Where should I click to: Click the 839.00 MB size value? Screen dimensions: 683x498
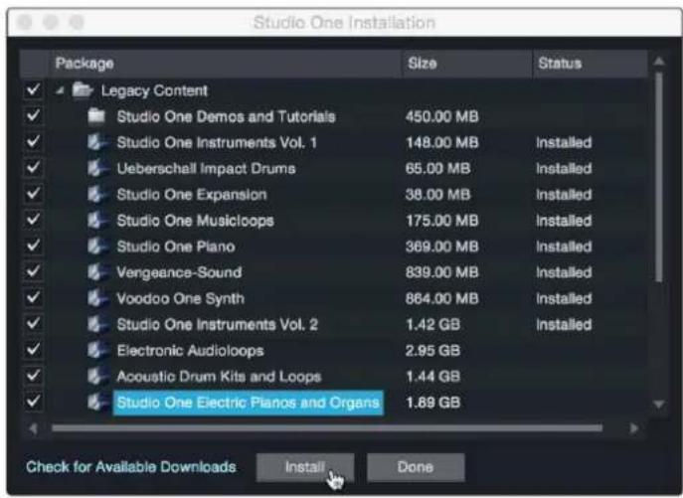tap(441, 272)
